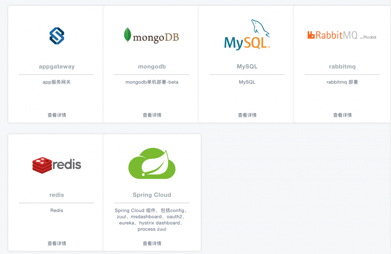Viewport: 391px width, 254px height.
Task: Click the 'Redis' description text
Action: 57,210
